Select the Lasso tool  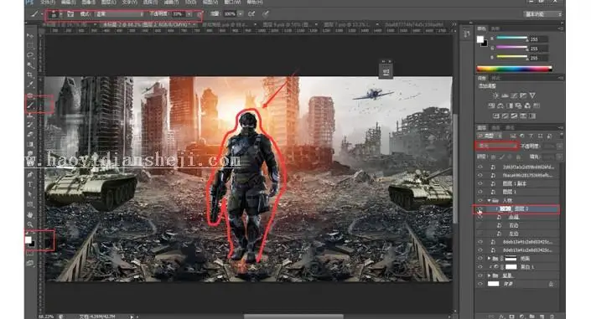pos(30,55)
